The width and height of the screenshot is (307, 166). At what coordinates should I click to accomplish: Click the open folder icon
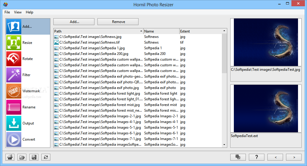pyautogui.click(x=22, y=157)
